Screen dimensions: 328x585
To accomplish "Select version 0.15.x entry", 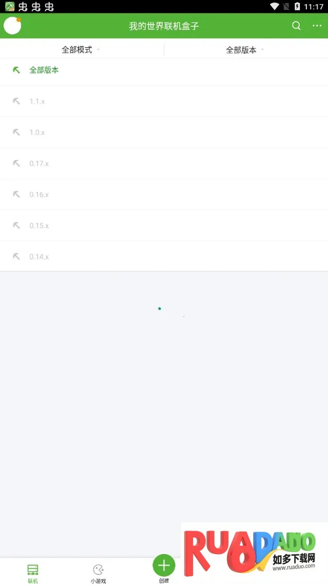I will coord(164,225).
